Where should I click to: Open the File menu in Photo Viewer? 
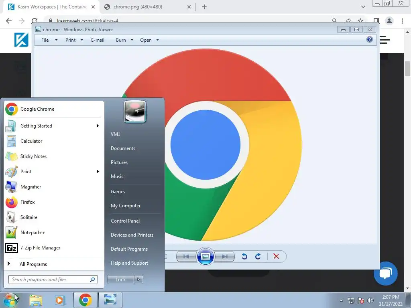49,40
